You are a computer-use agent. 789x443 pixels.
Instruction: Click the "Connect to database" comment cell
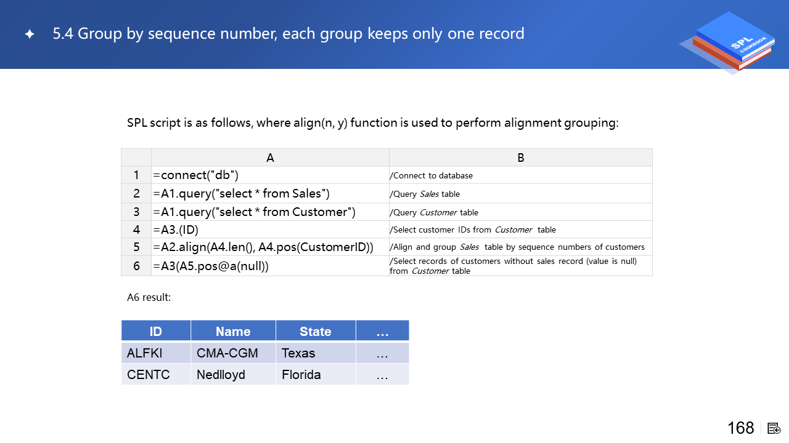tap(520, 175)
